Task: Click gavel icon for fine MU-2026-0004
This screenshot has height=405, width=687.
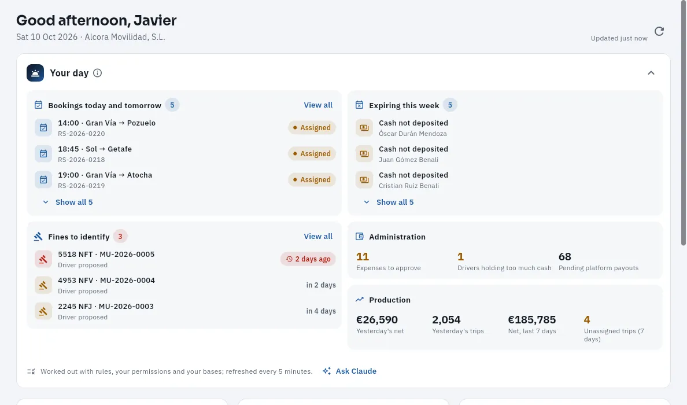Action: [x=43, y=285]
